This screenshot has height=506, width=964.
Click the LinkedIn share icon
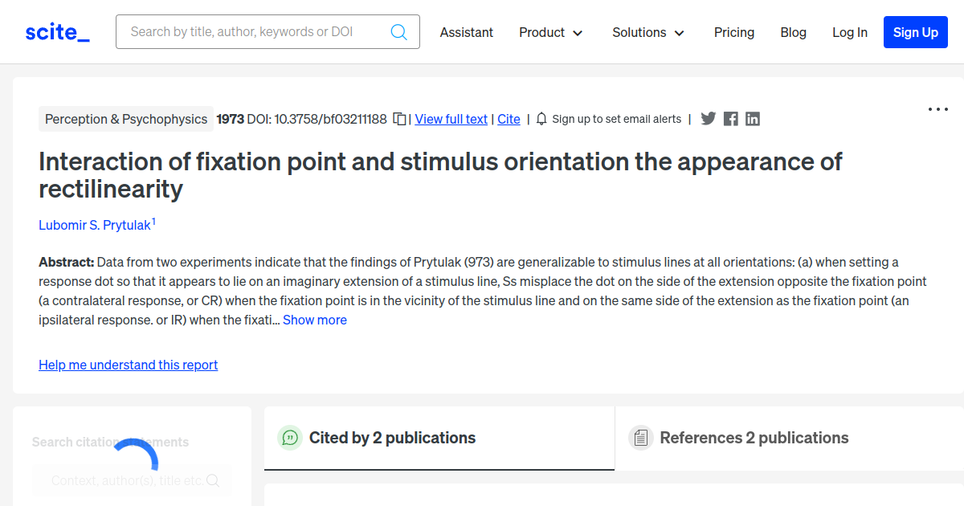coord(752,118)
